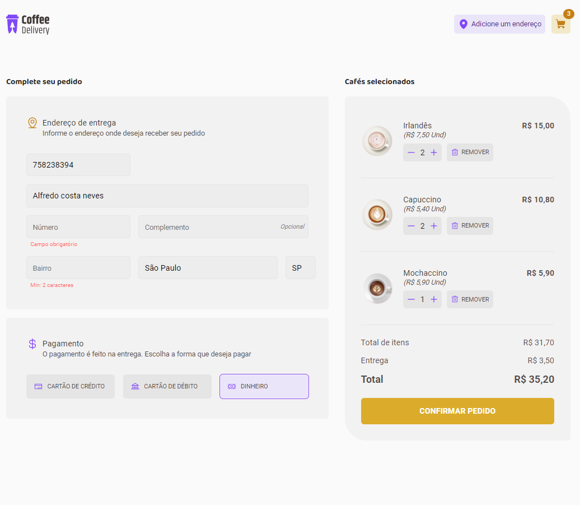
Task: Click the Total value R$ 35,20
Action: coord(534,379)
